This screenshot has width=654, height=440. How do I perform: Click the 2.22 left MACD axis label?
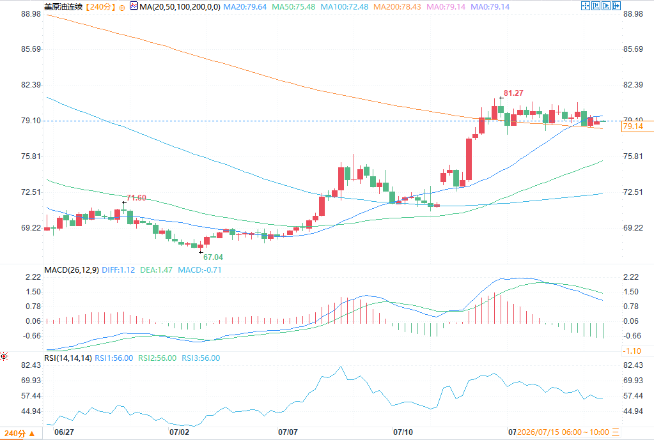33,277
